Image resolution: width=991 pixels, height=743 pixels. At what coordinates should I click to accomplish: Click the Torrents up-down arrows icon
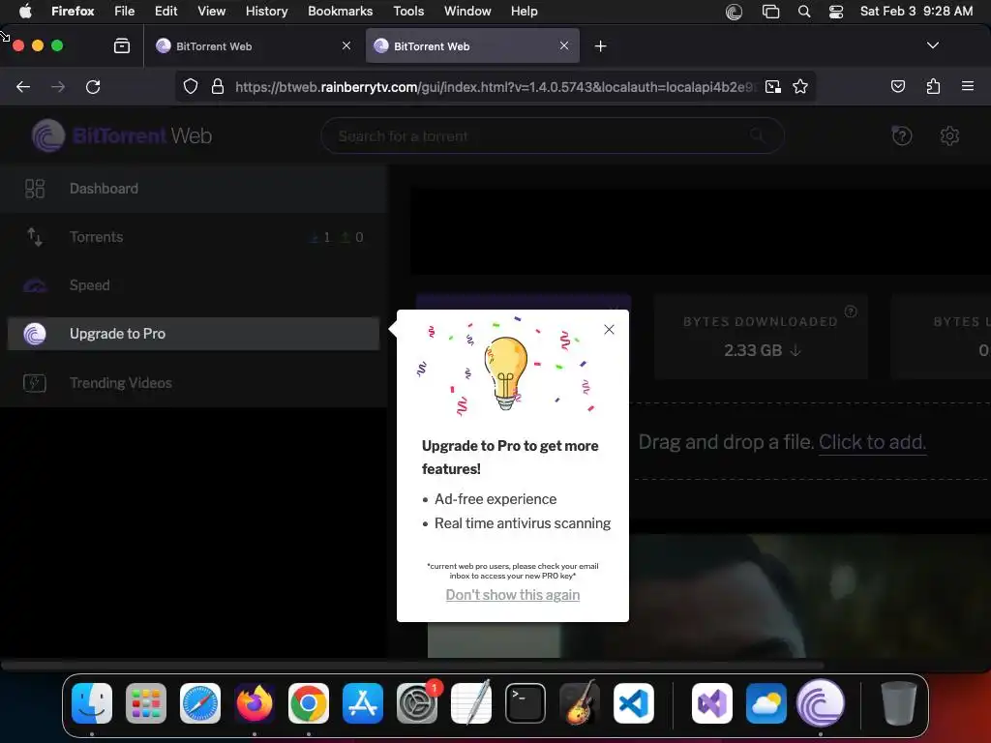pyautogui.click(x=35, y=237)
